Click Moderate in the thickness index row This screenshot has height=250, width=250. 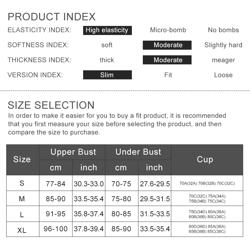(x=168, y=60)
